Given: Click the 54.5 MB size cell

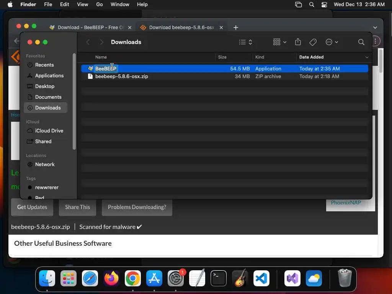Looking at the screenshot, I should coord(240,69).
